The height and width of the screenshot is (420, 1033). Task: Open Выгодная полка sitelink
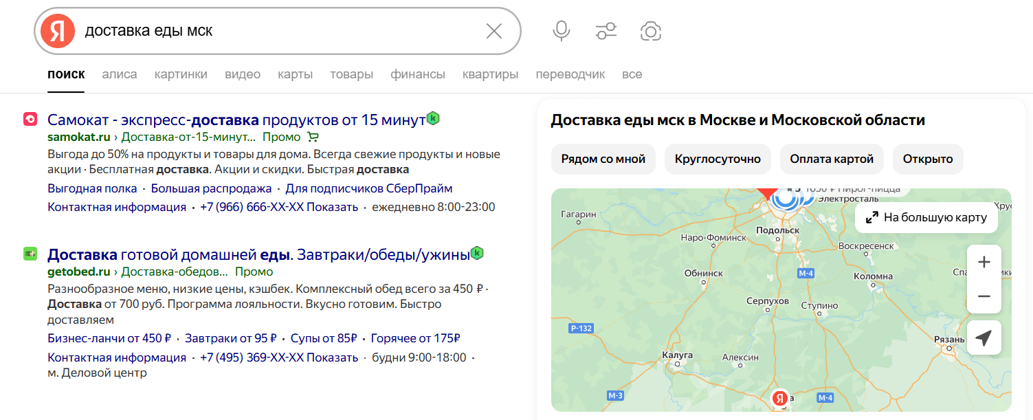pos(92,188)
